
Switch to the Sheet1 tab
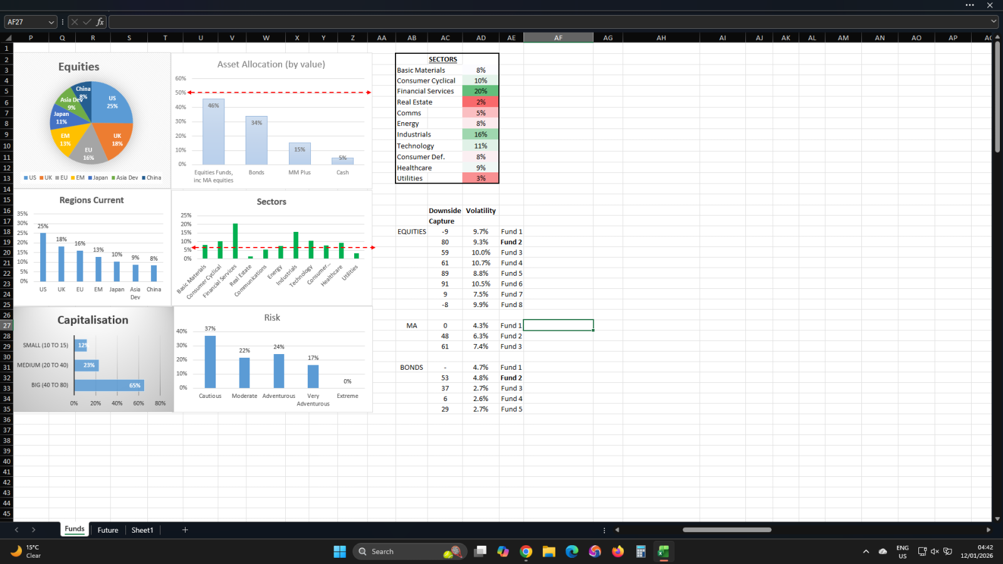(x=142, y=530)
